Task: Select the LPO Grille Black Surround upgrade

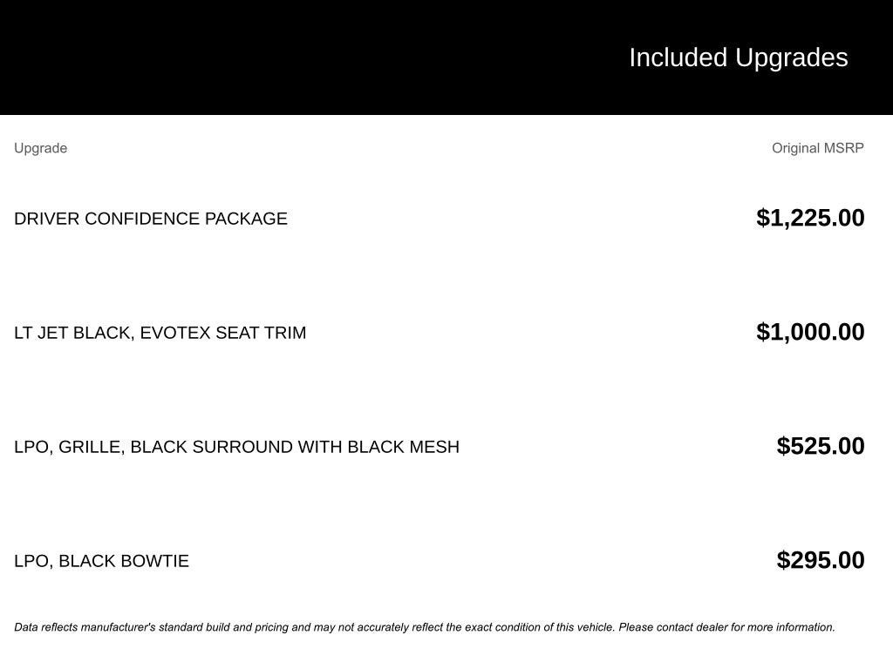Action: 236,447
